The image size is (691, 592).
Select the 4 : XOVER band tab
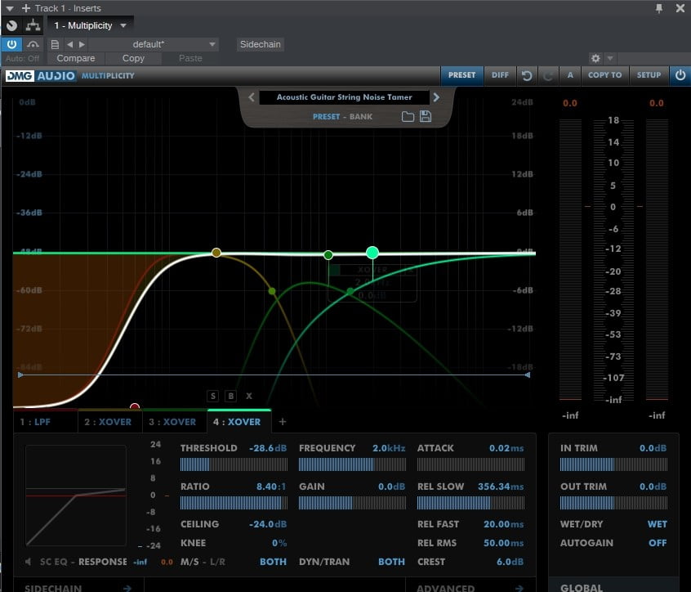[239, 422]
